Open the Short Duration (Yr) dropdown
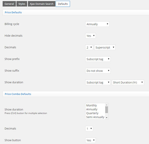Image resolution: width=149 pixels, height=144 pixels. click(128, 82)
